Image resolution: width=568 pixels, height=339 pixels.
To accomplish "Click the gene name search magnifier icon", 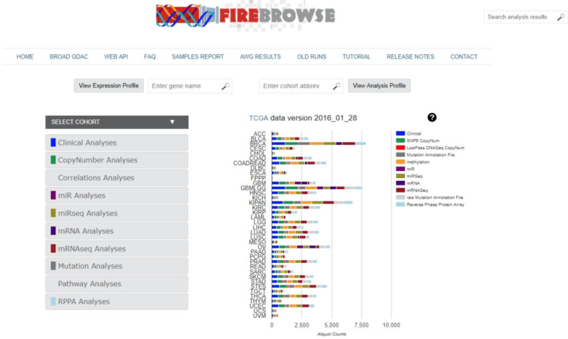I will (225, 86).
